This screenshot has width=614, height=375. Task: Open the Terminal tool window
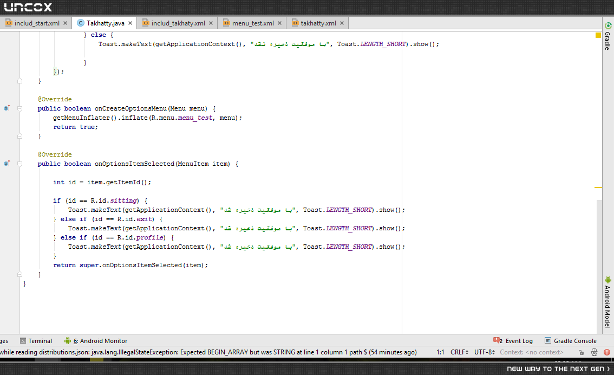coord(40,341)
